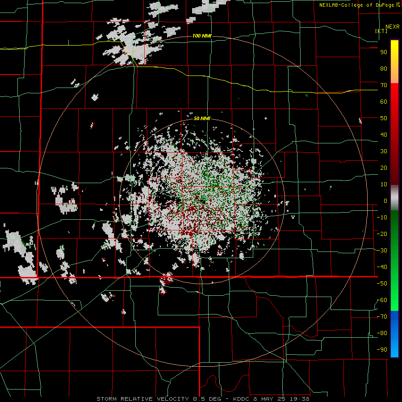Click the 100 NMI range ring label
Screen dimensions: 402x402
click(x=202, y=36)
